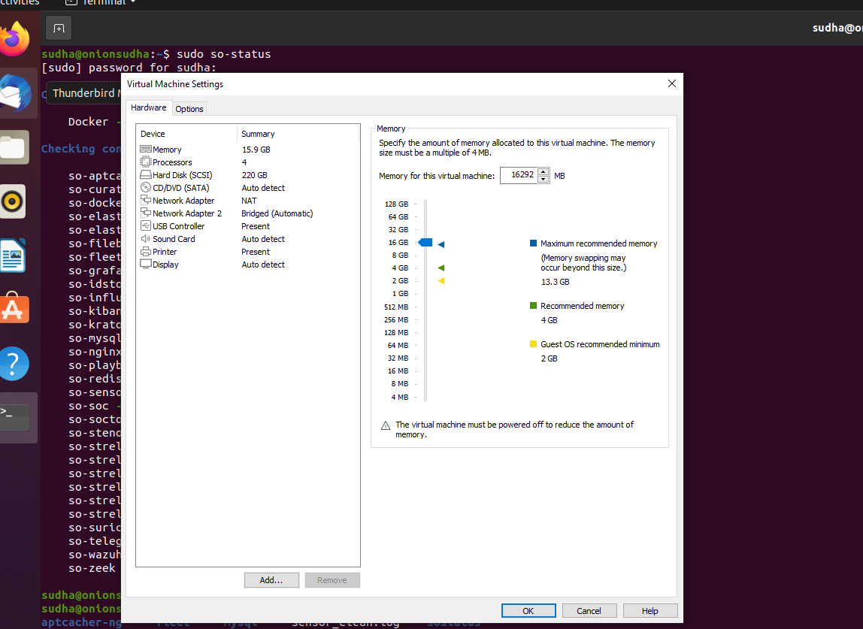Set memory slider to 32 GB tick

(x=425, y=229)
